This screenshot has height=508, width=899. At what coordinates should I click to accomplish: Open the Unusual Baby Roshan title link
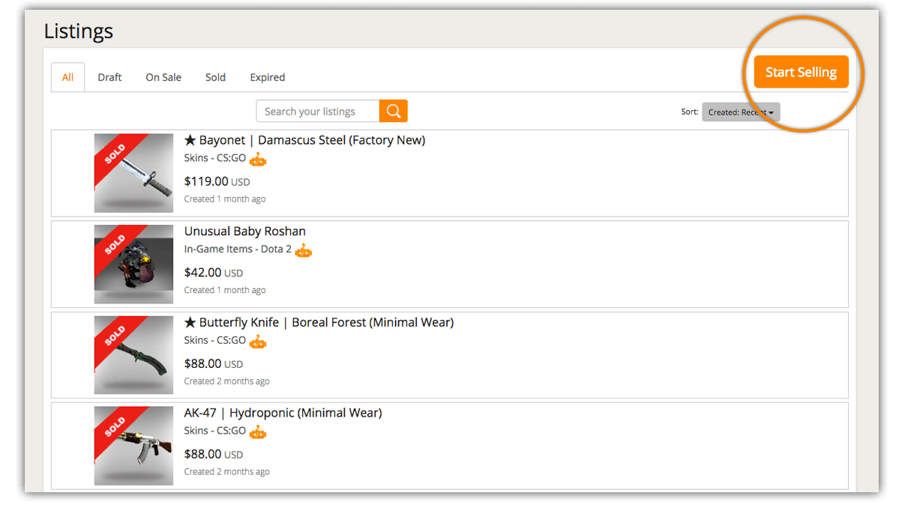point(245,232)
